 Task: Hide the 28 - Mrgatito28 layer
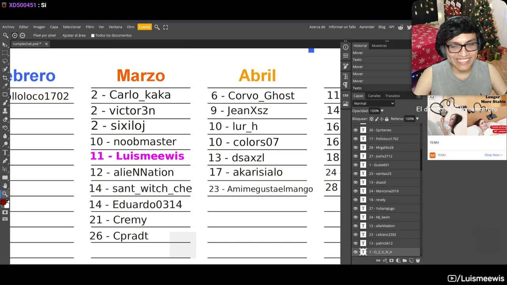tap(355, 147)
